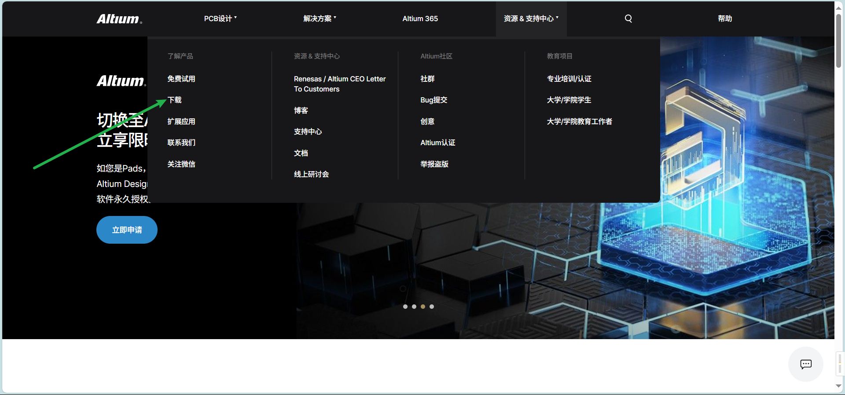Open the Altium 365 nav item

[x=420, y=18]
